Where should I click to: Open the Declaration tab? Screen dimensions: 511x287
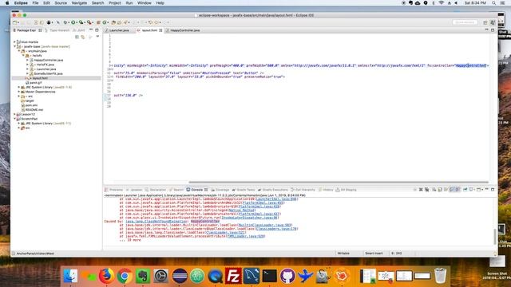(x=156, y=190)
